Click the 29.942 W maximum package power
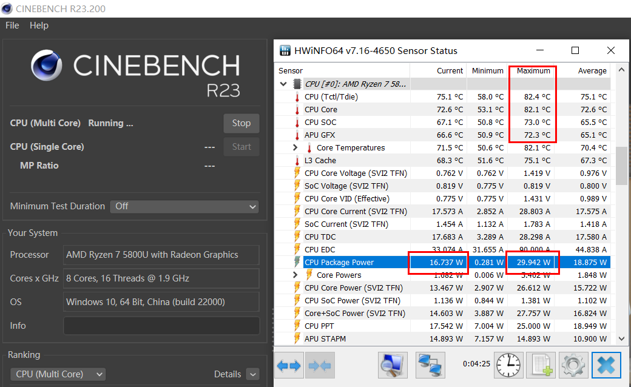631x387 pixels. (x=533, y=262)
